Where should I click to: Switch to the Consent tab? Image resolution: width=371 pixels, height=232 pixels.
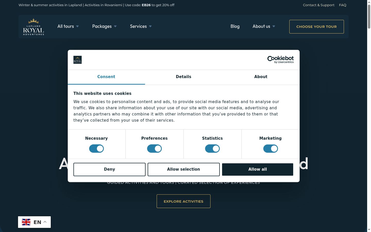(x=106, y=77)
